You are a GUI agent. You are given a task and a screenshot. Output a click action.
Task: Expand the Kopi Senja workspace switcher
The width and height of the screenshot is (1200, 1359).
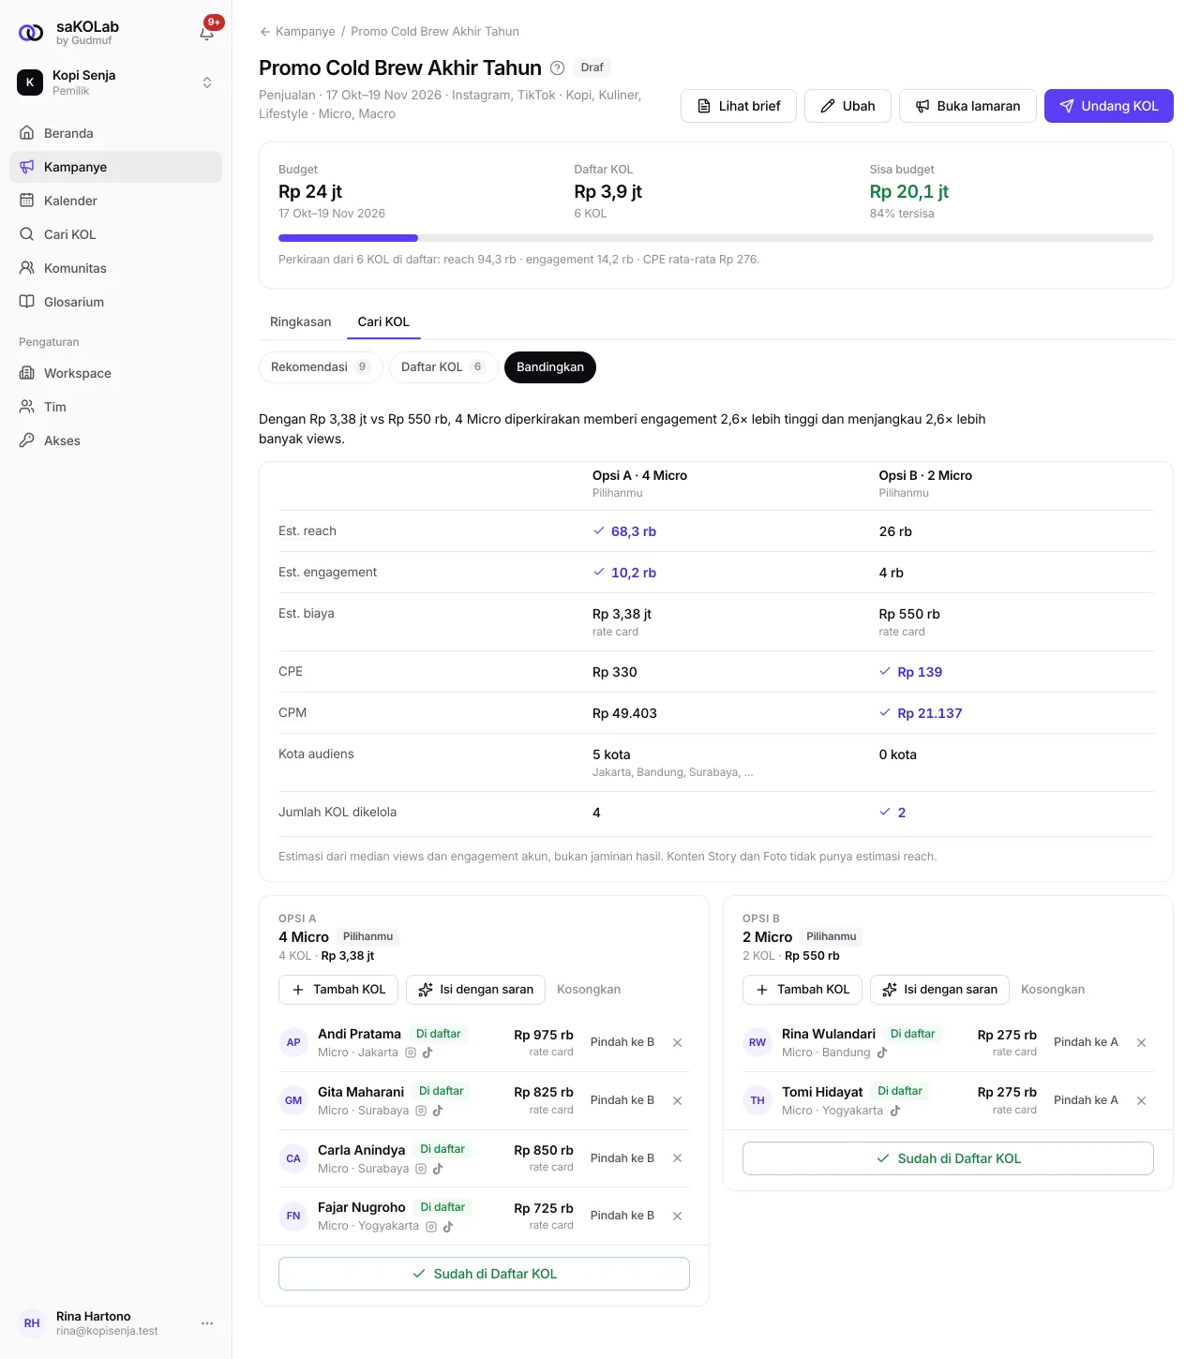pos(116,82)
